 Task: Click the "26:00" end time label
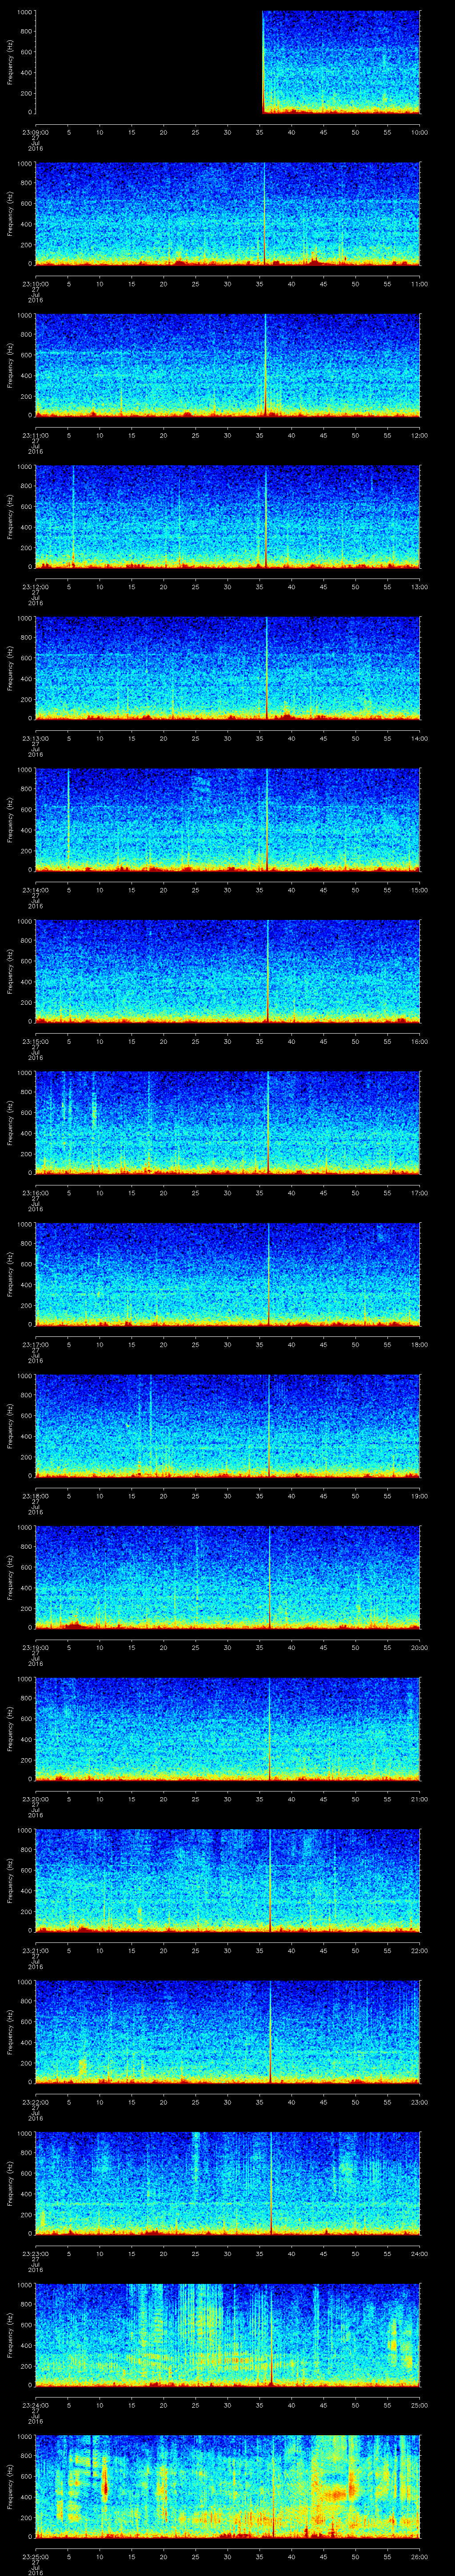pyautogui.click(x=419, y=2556)
